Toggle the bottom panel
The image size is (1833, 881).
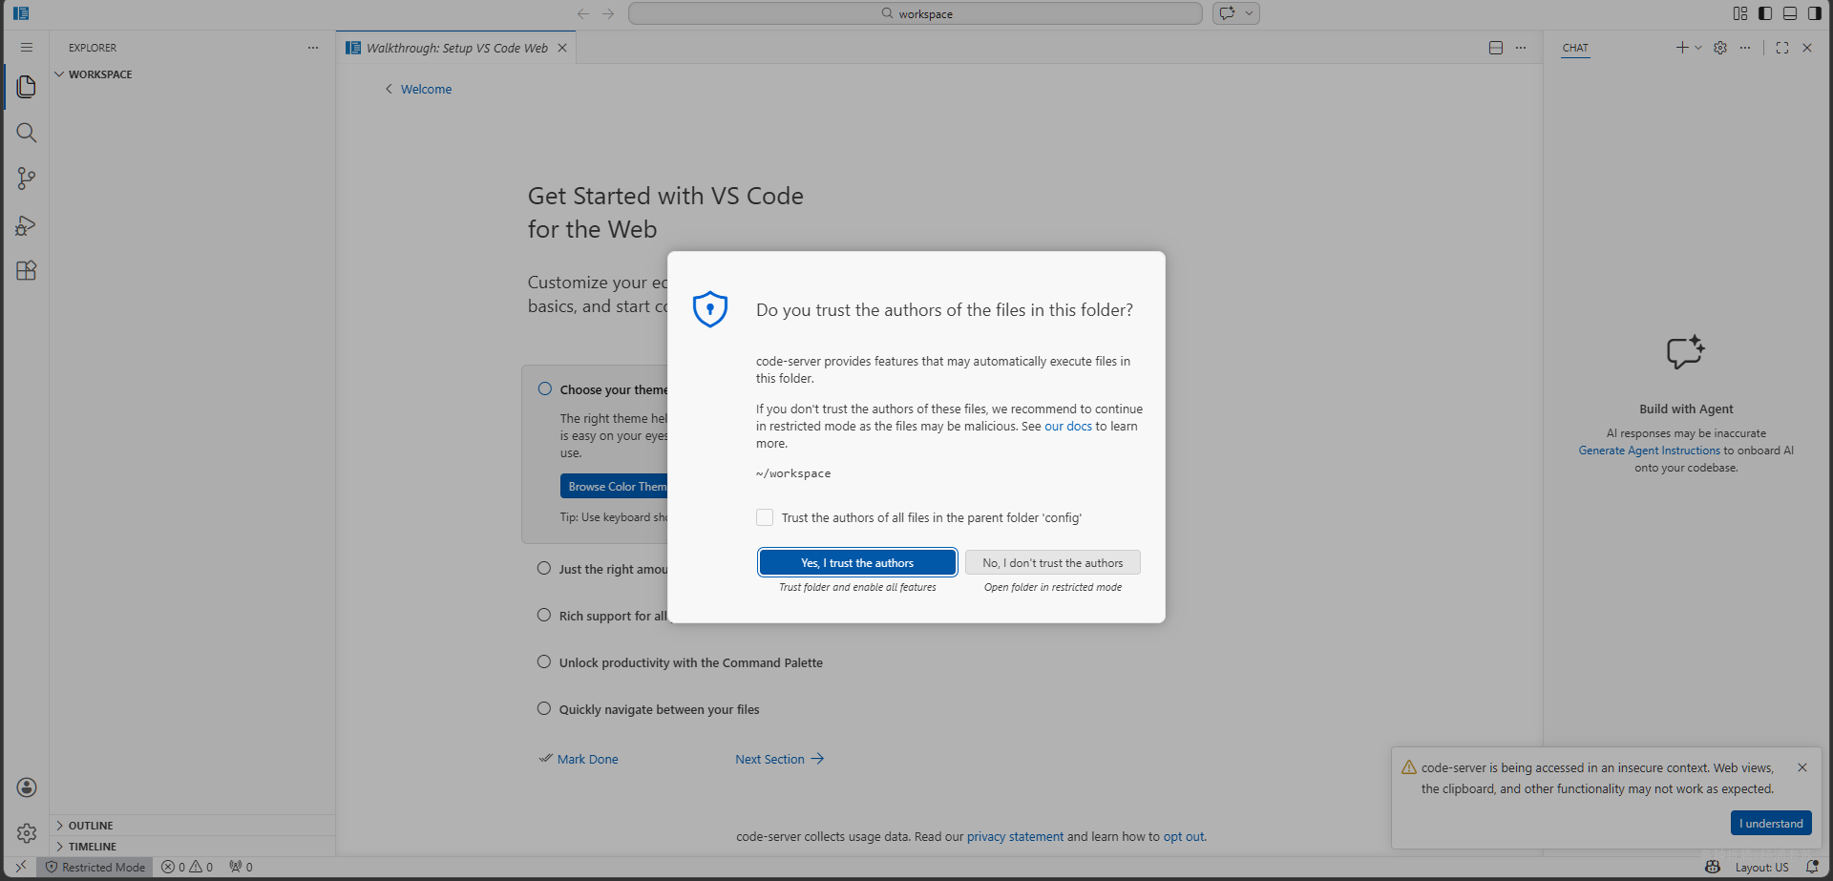click(x=1790, y=13)
